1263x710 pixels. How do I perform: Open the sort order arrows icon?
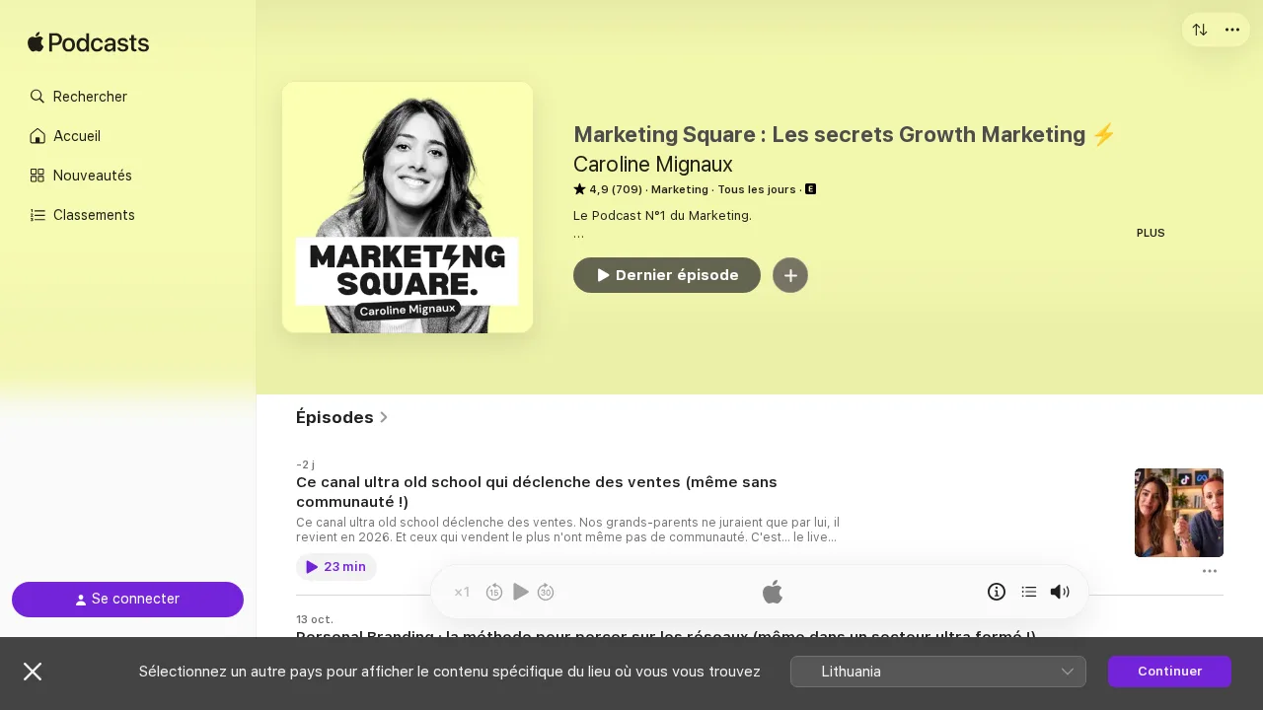(1200, 30)
